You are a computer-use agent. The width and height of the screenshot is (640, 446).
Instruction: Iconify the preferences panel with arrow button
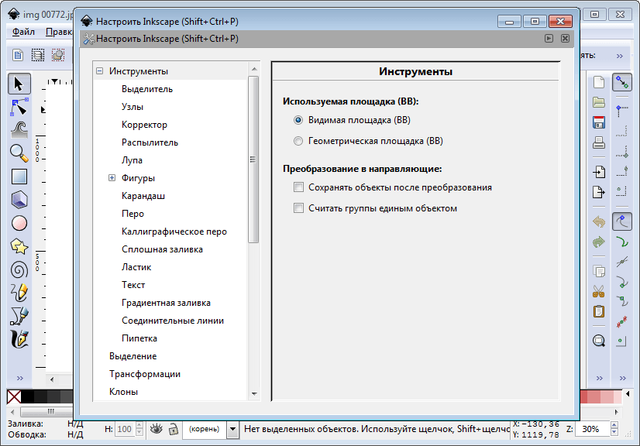pos(549,39)
